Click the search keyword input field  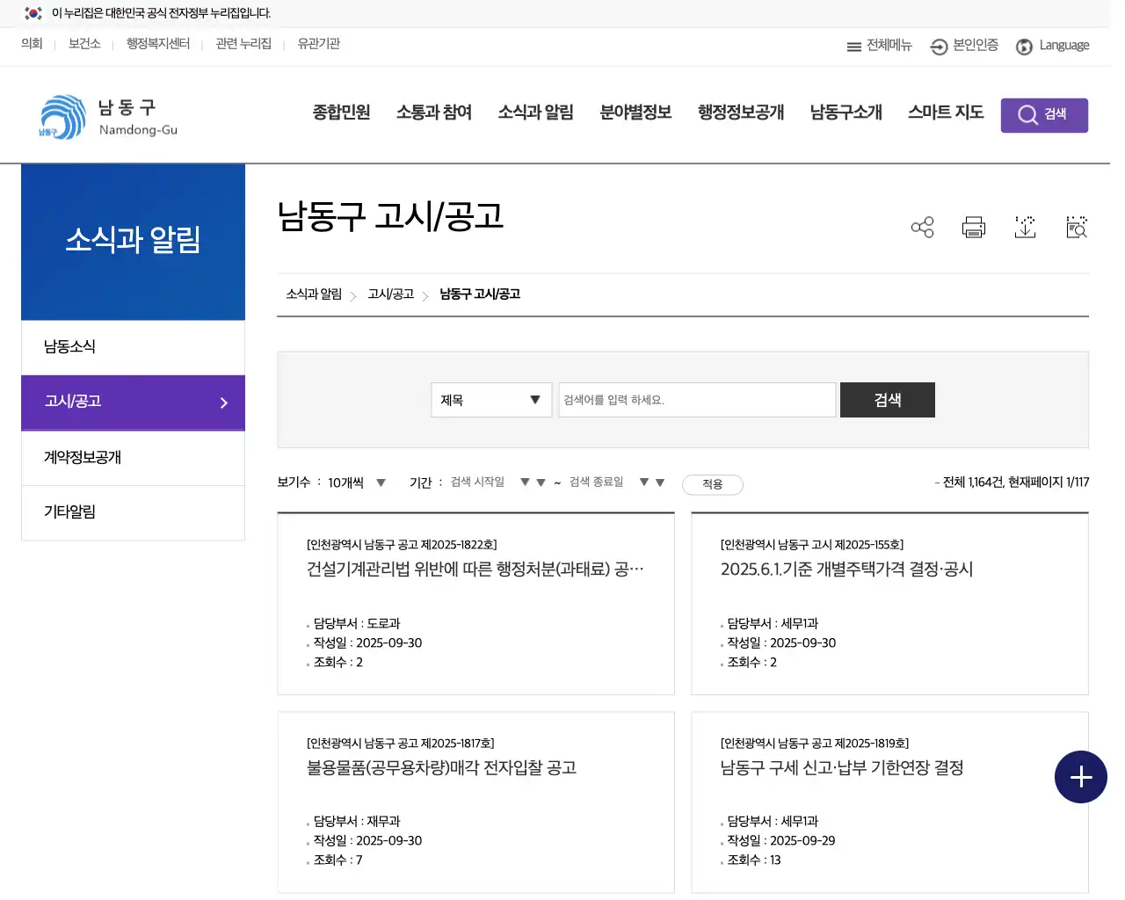pyautogui.click(x=697, y=400)
